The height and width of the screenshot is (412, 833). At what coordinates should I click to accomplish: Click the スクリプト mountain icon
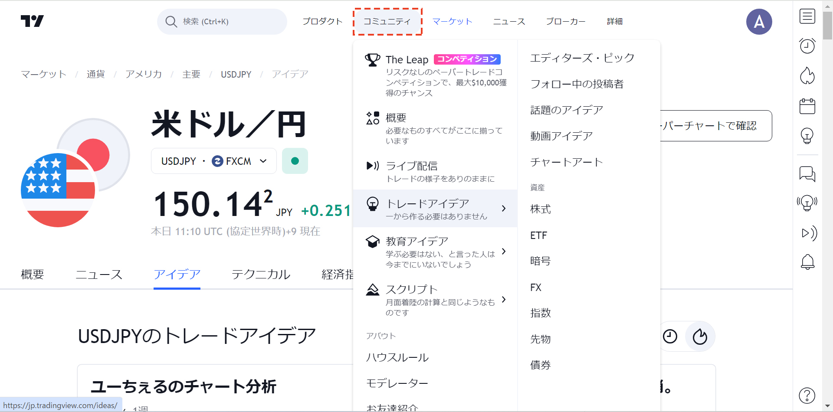pyautogui.click(x=373, y=289)
